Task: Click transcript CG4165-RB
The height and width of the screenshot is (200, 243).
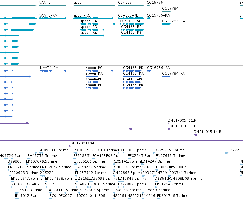Action: pyautogui.click(x=131, y=33)
